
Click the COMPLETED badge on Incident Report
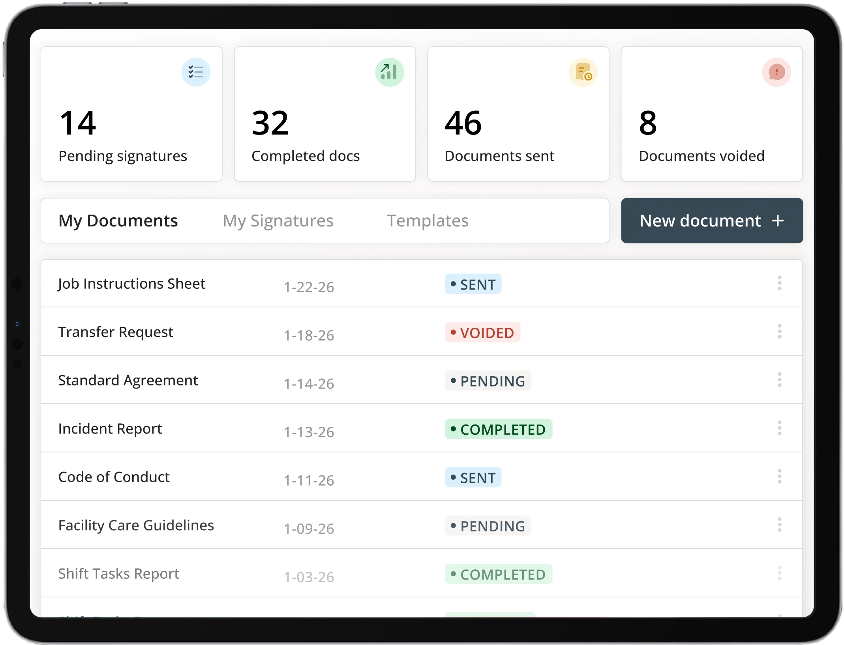coord(498,429)
